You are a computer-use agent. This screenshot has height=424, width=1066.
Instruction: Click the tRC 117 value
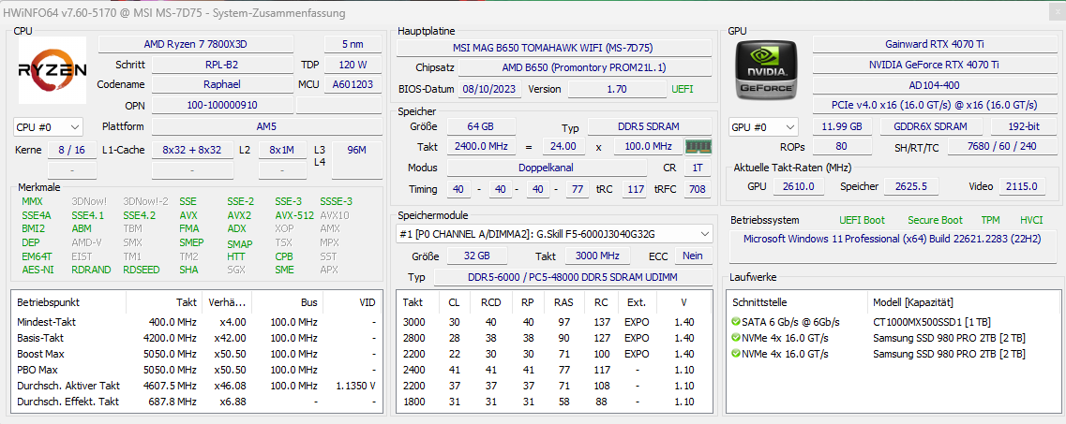click(635, 189)
